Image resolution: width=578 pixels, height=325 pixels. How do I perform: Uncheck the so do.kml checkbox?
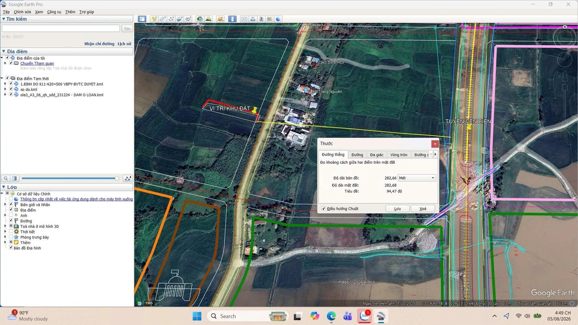pos(11,90)
